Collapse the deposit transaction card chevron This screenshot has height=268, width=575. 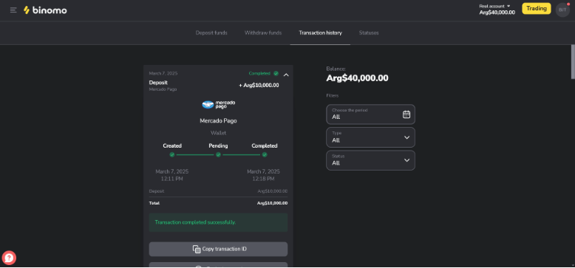click(x=287, y=75)
